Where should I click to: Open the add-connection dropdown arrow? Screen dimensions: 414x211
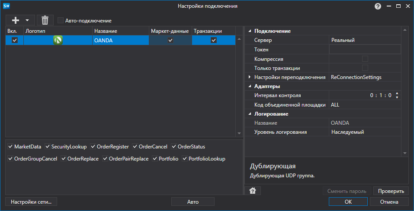click(27, 20)
